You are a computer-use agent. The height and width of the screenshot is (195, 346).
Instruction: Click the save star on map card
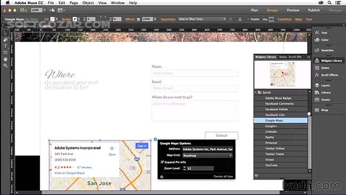112,149
